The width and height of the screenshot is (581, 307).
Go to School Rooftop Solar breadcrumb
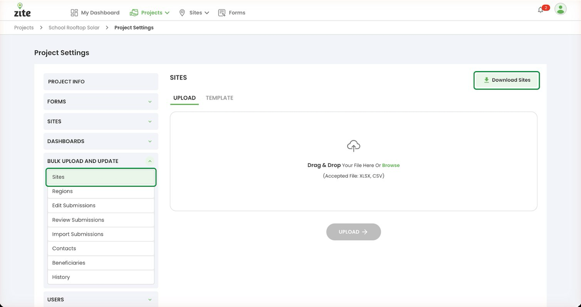pyautogui.click(x=74, y=28)
